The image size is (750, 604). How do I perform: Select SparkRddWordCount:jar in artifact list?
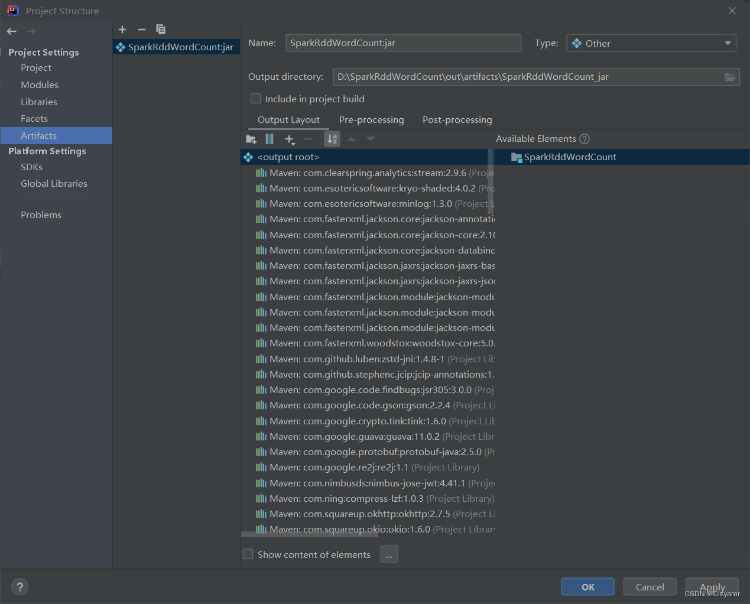pos(176,47)
